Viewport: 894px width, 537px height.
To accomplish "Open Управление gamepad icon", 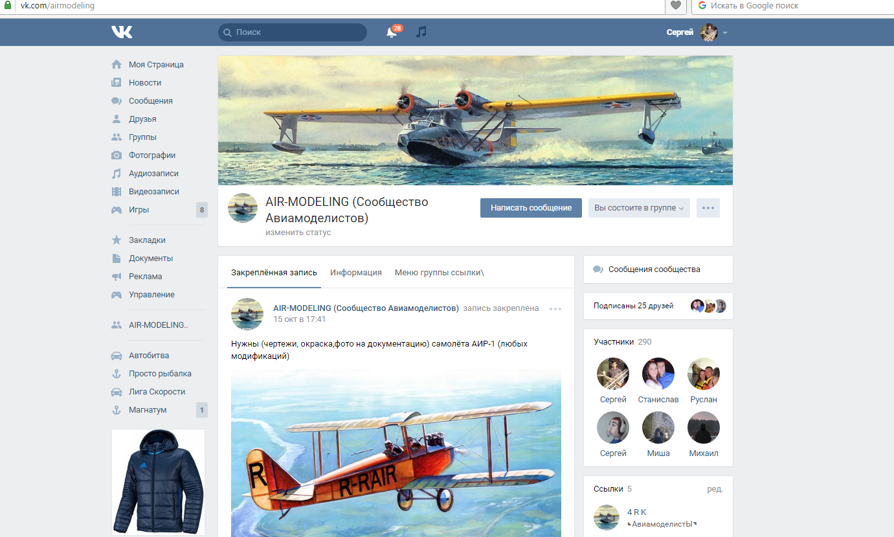I will pyautogui.click(x=117, y=294).
